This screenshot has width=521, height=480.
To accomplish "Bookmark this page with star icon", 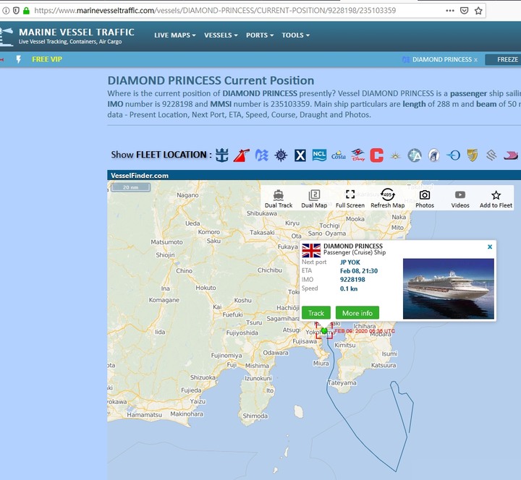I will click(478, 11).
